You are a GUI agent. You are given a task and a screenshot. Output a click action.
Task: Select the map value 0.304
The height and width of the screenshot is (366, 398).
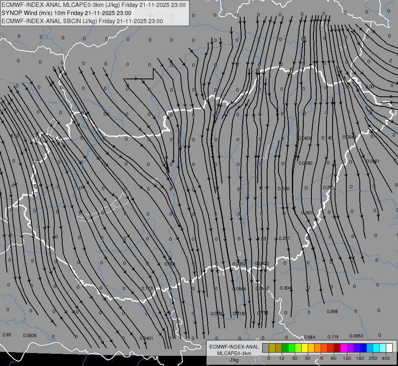(285, 288)
